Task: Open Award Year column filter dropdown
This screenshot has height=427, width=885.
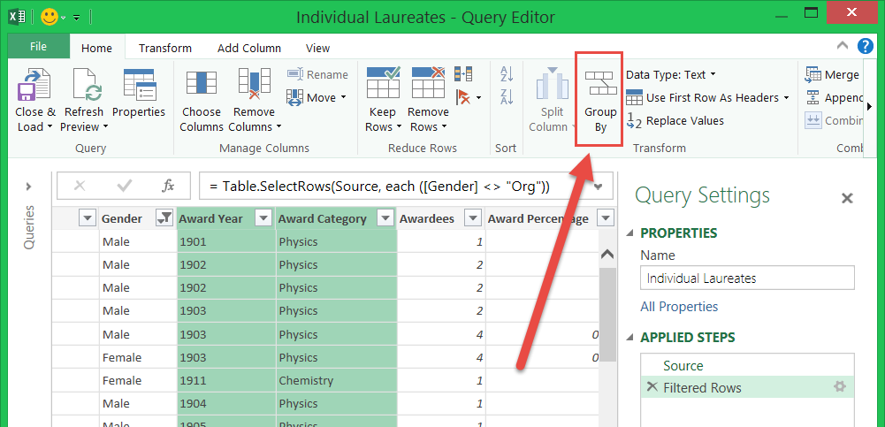Action: [x=263, y=218]
